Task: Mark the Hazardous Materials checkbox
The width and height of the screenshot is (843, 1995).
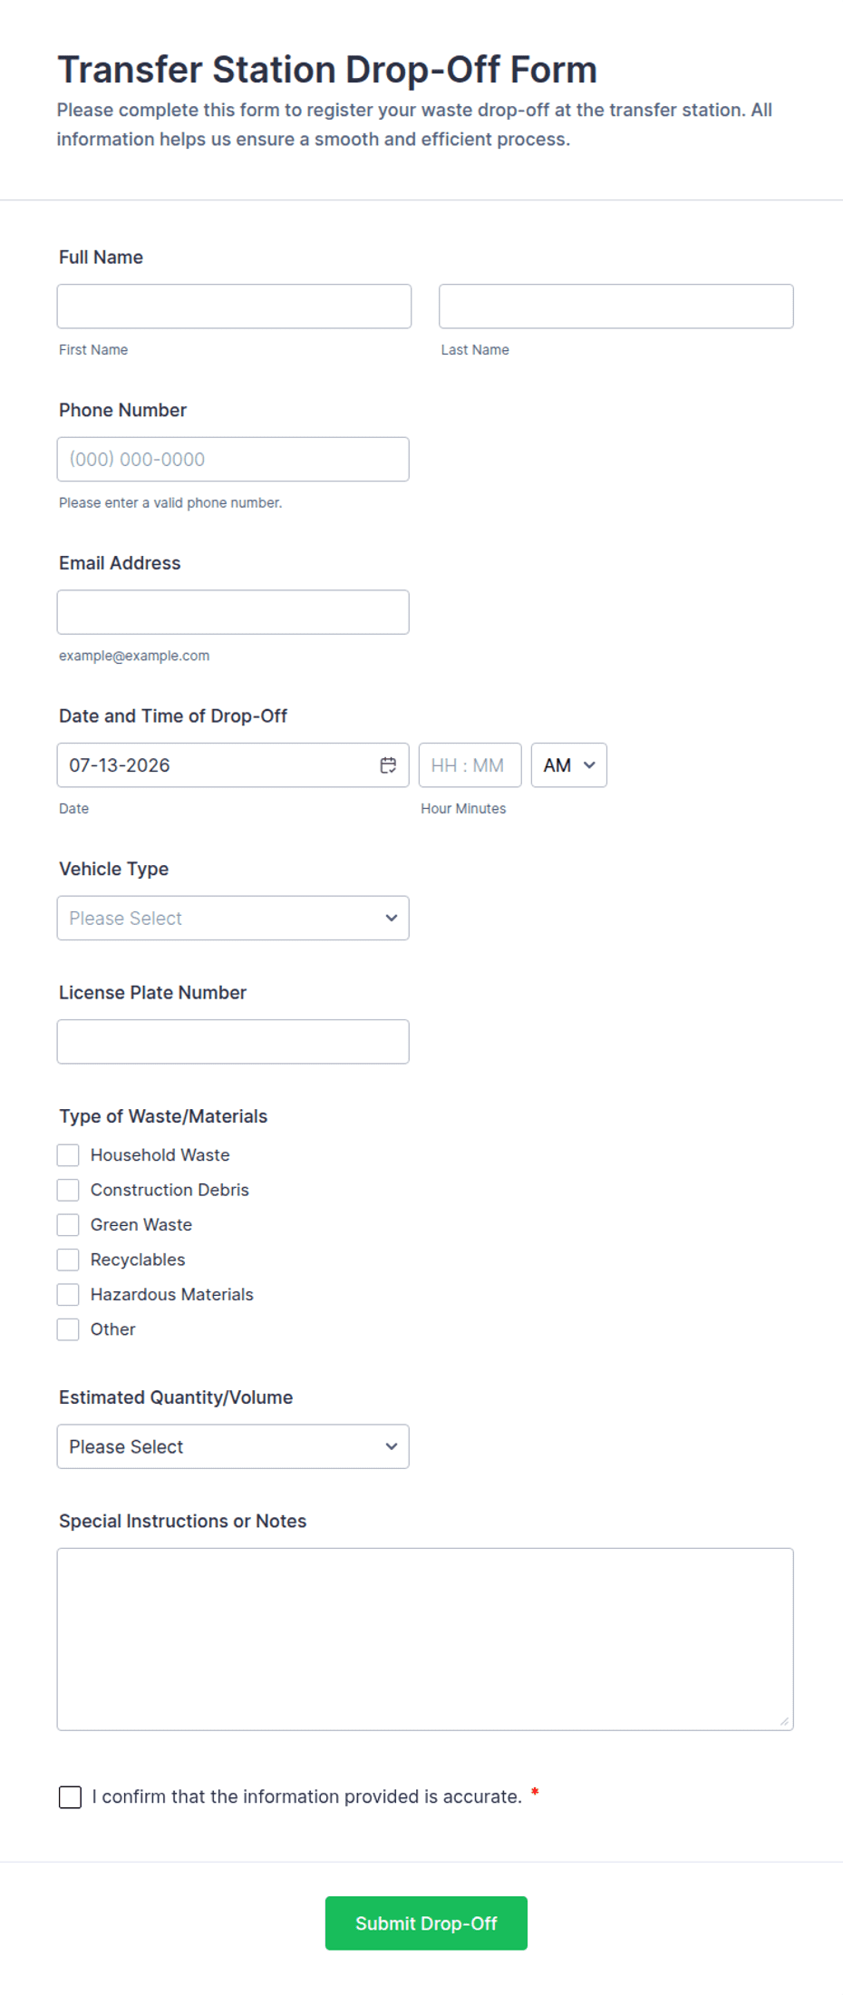Action: (68, 1294)
